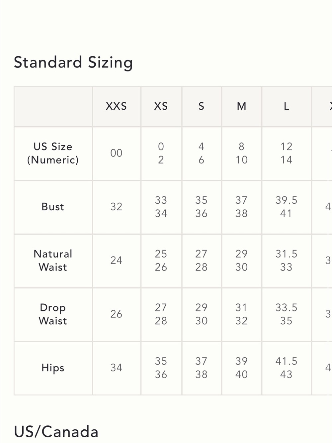The height and width of the screenshot is (443, 332).
Task: Select the US Size (Numeric) row label
Action: point(53,153)
